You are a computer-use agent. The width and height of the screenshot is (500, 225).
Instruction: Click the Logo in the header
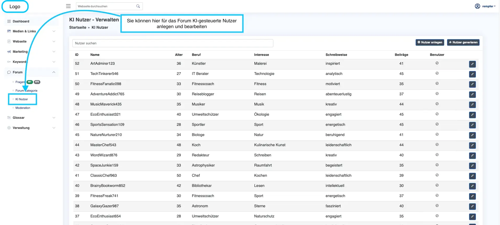[x=15, y=7]
